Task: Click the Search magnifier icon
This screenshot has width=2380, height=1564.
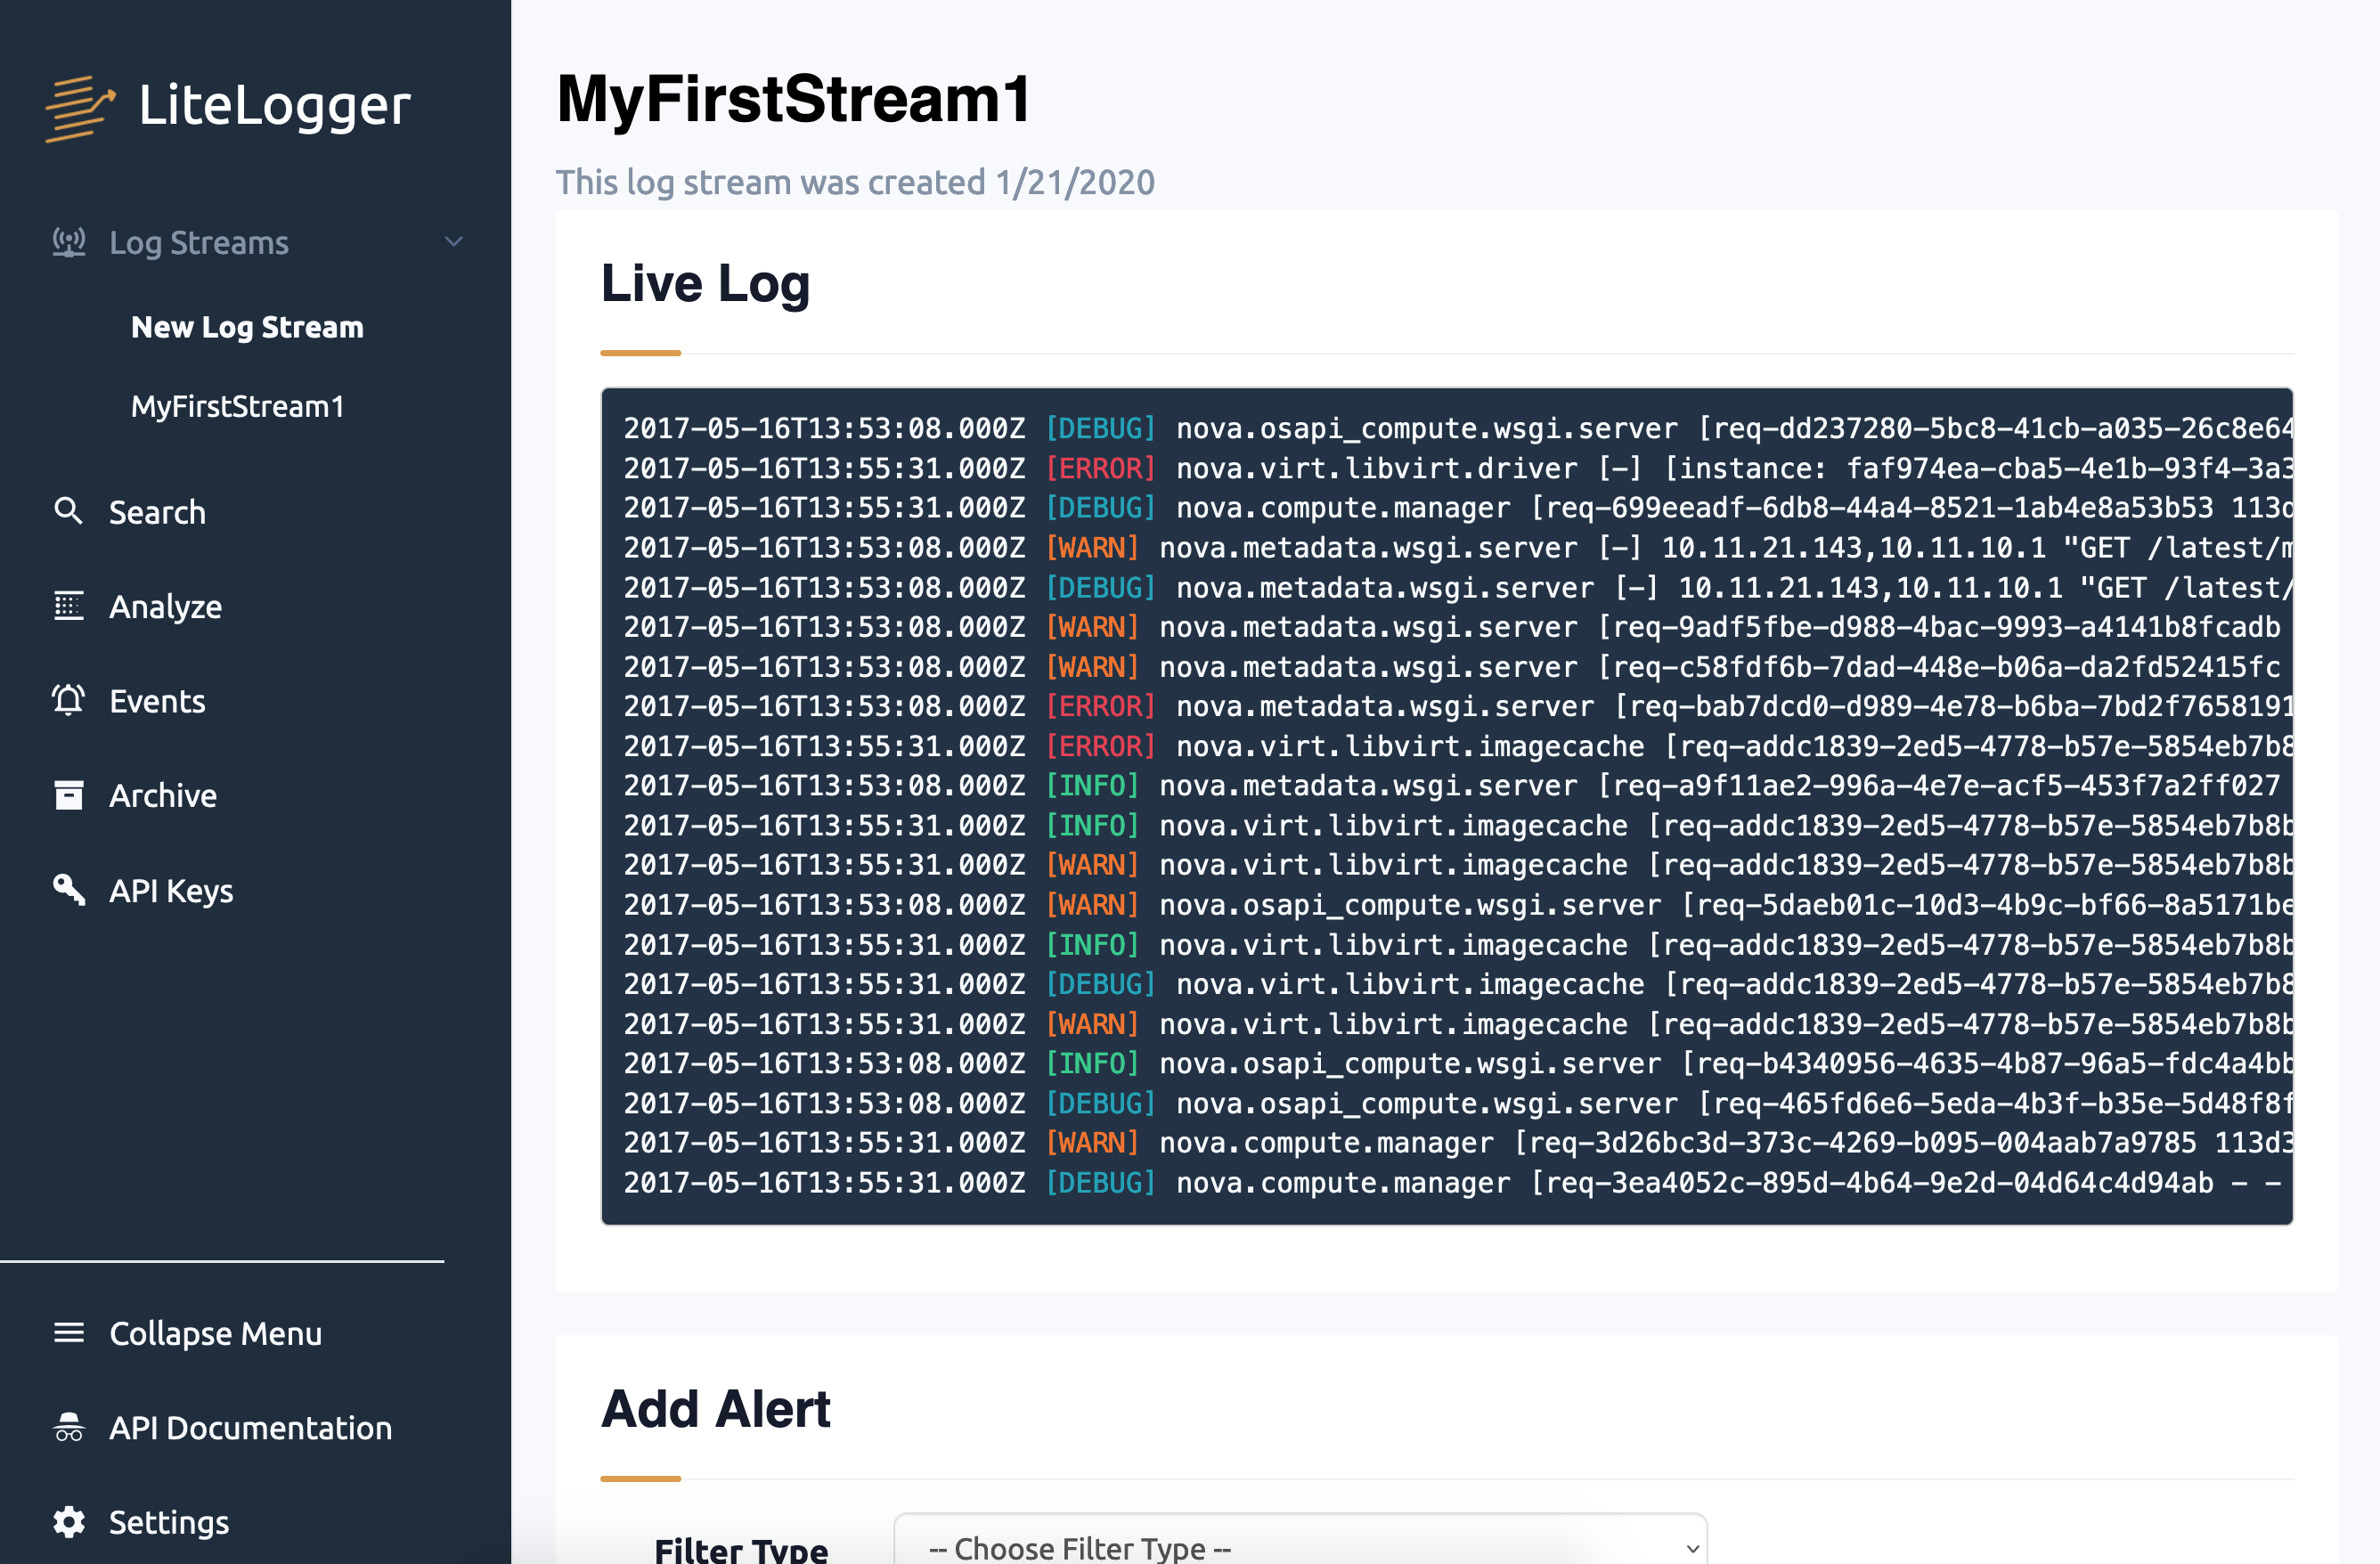Action: [68, 511]
